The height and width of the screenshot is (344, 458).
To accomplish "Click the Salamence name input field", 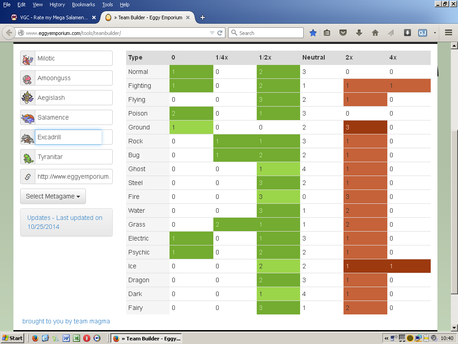I will coord(74,118).
